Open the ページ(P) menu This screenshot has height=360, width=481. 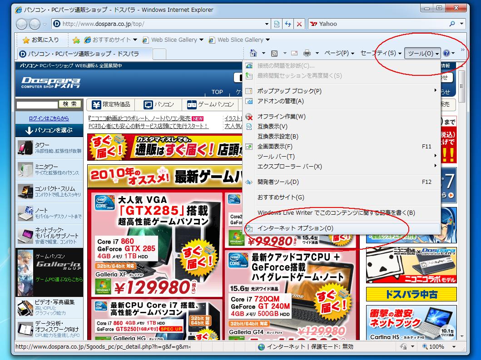(x=339, y=54)
